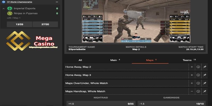Pin the Maps Over/Under, Whole Match market
The height and width of the screenshot is (106, 212).
205,83
